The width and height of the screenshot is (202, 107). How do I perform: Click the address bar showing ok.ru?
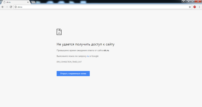(101, 7)
